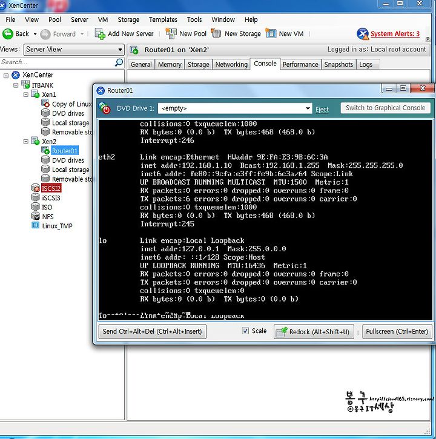The width and height of the screenshot is (436, 439).
Task: Switch to the Snapshots tab
Action: click(339, 64)
